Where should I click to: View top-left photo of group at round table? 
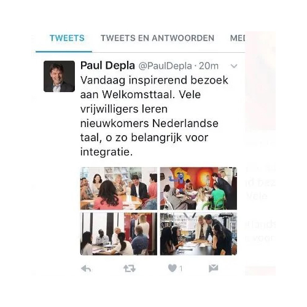tap(119, 188)
